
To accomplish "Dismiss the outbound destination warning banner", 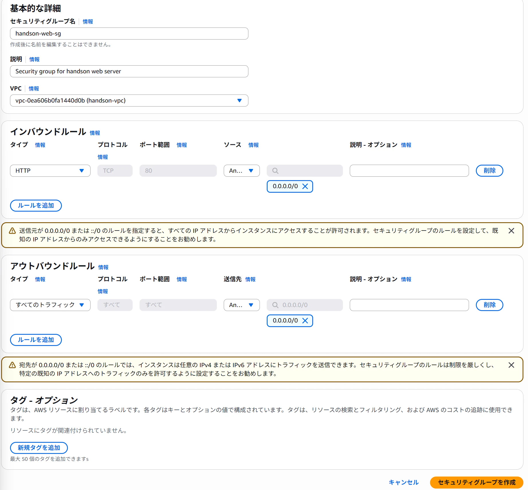I will coord(511,365).
